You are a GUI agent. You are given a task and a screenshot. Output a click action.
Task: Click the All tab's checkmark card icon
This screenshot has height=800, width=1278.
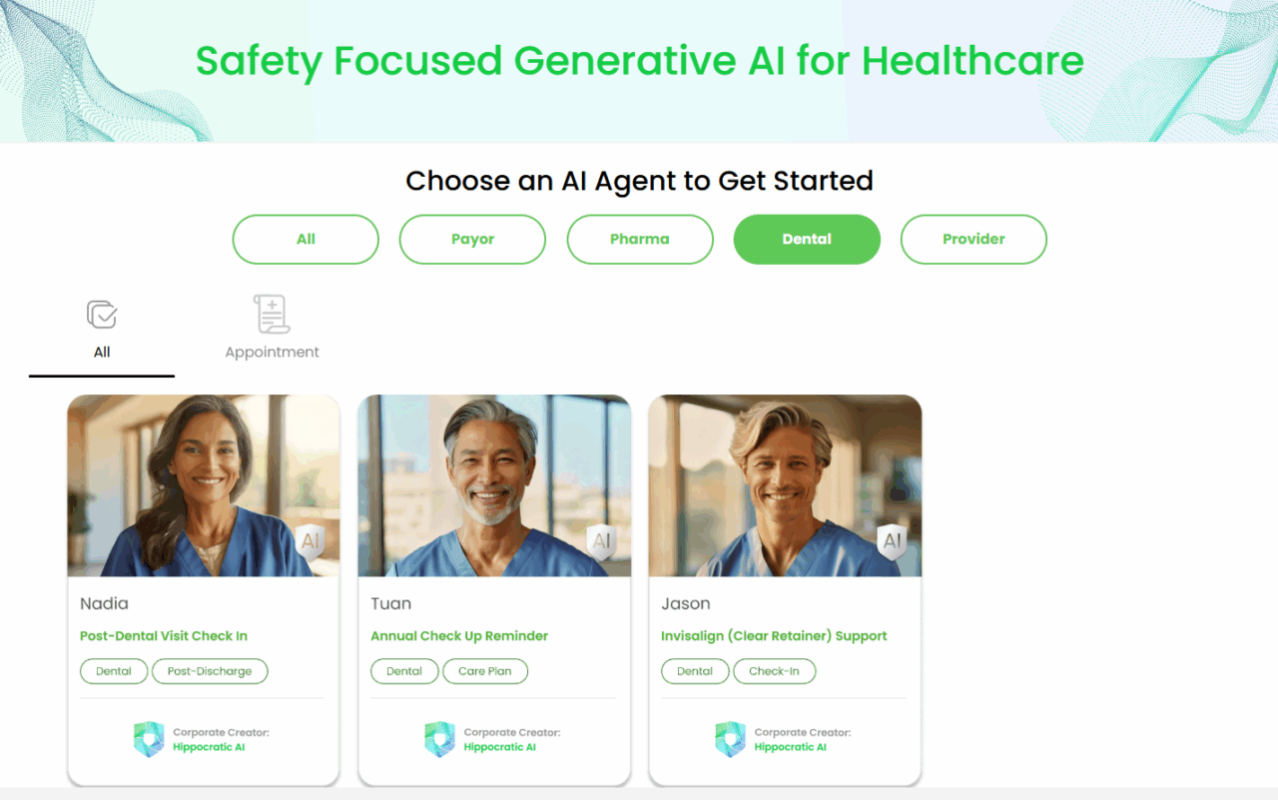pos(101,313)
